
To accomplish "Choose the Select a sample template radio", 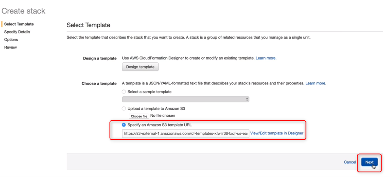I will [x=124, y=92].
